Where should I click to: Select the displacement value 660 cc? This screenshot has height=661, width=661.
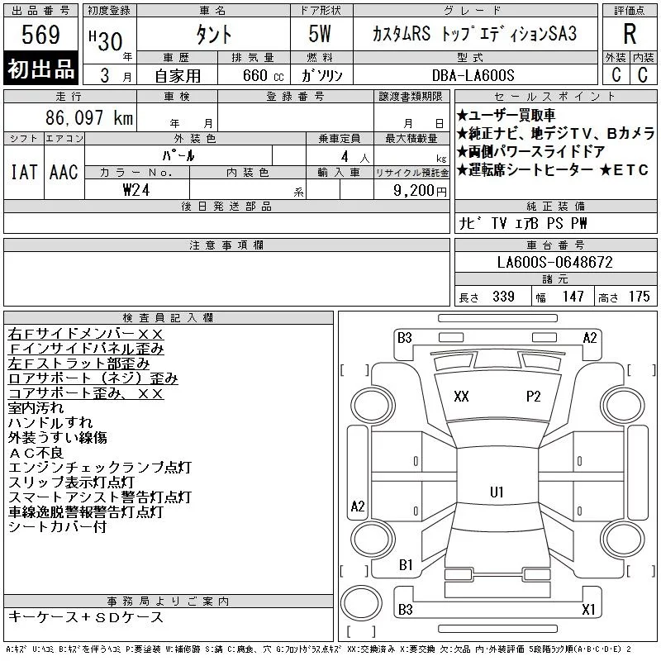click(263, 76)
